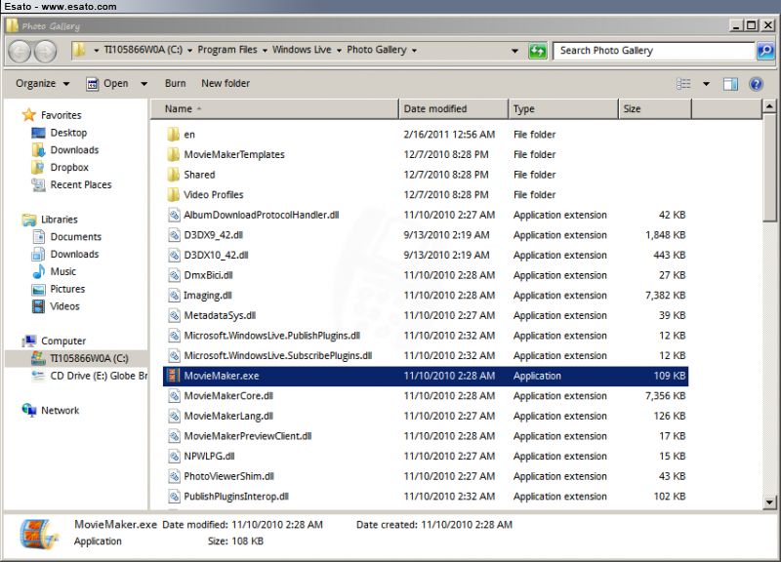The width and height of the screenshot is (781, 562).
Task: Select the MovieMakerLang.dll file name
Action: [228, 417]
